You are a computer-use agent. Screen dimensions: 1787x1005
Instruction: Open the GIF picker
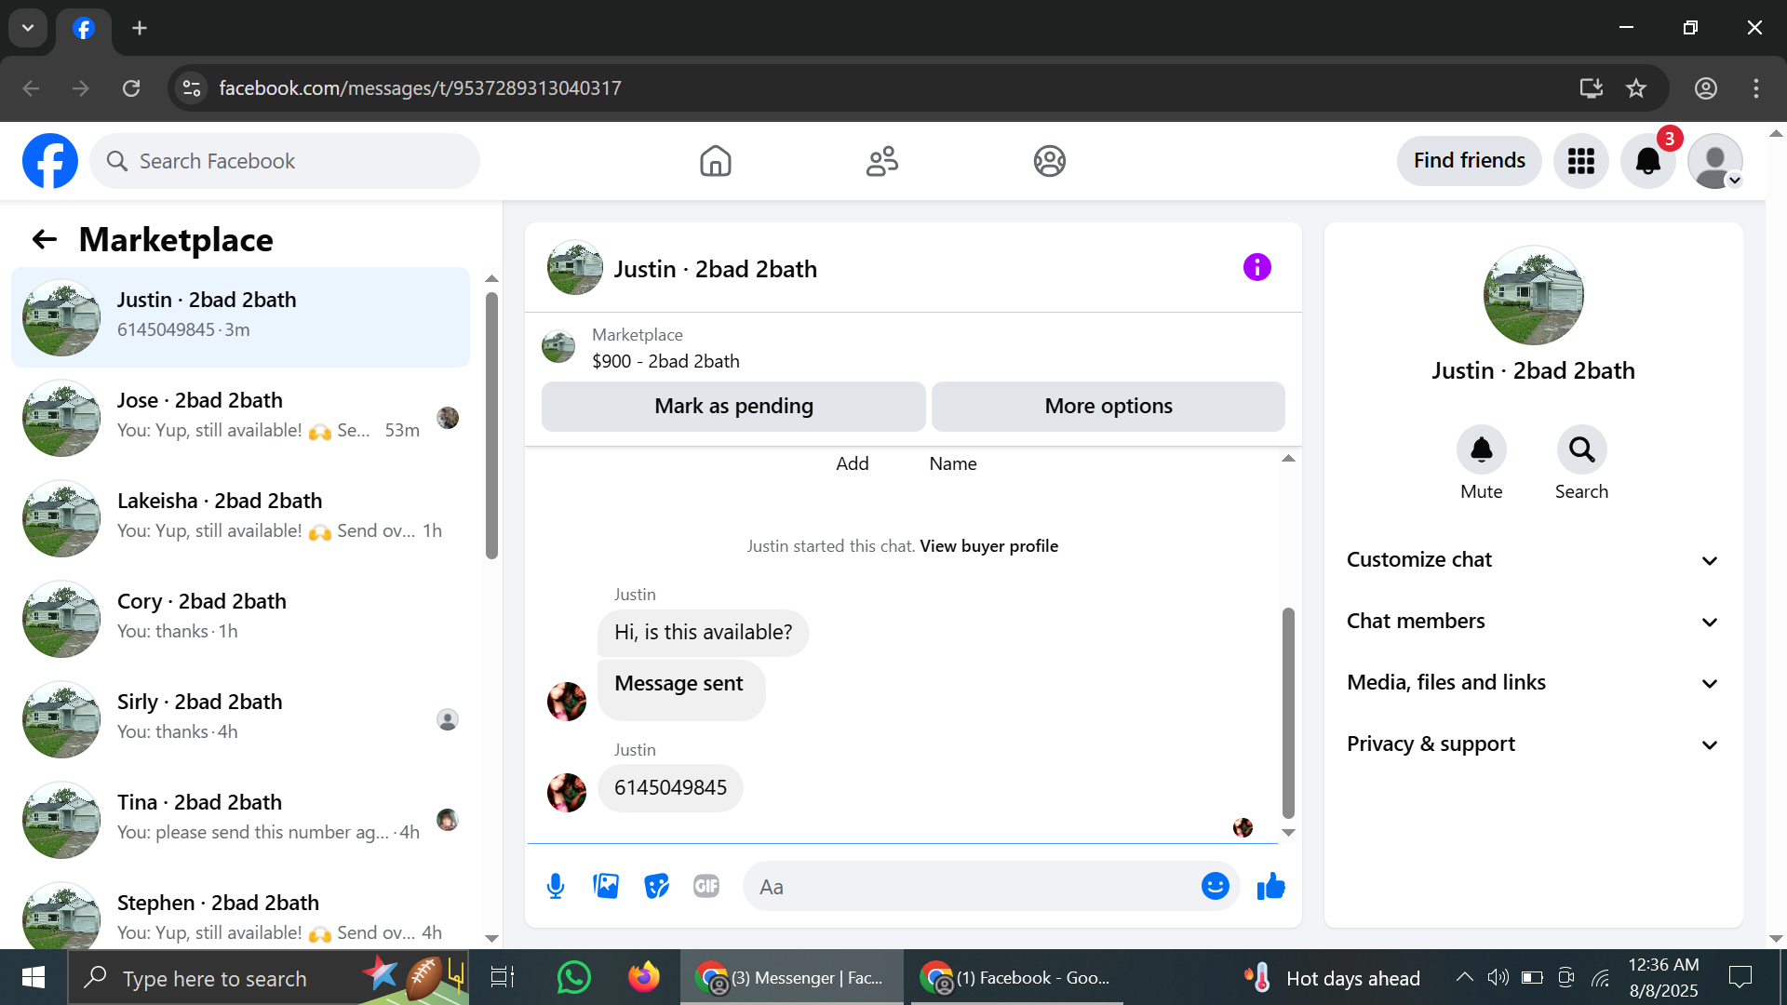pyautogui.click(x=706, y=887)
